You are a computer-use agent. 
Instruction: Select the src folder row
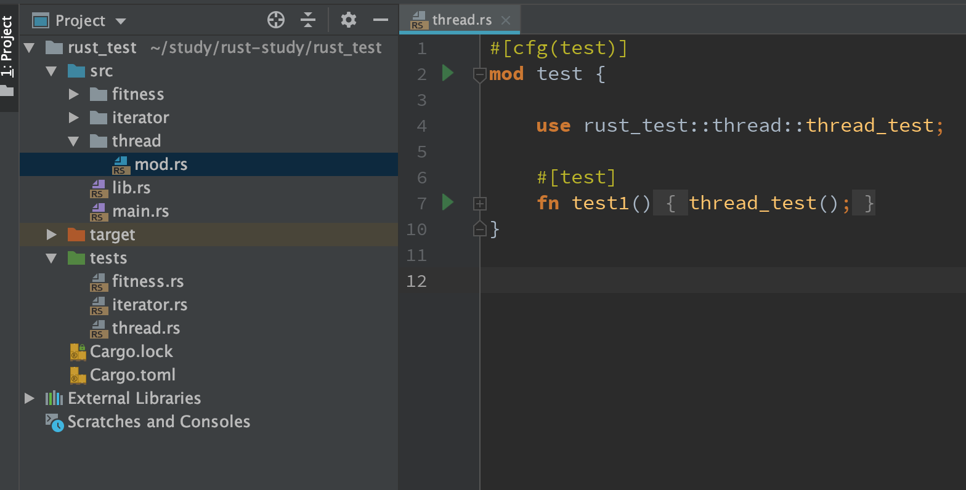tap(209, 71)
